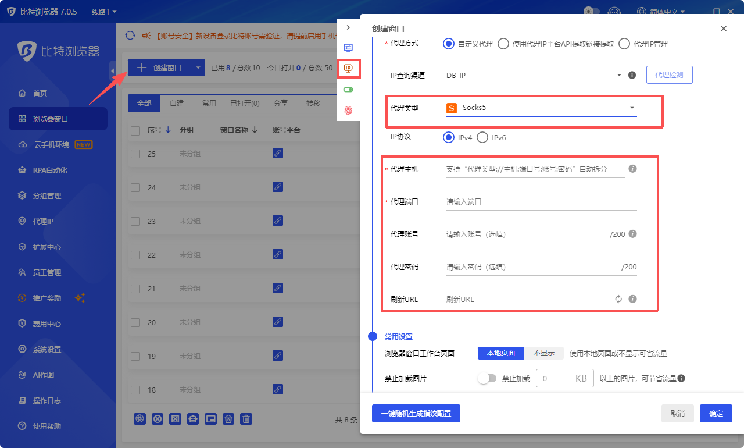Click the KB image size input

[x=565, y=378]
